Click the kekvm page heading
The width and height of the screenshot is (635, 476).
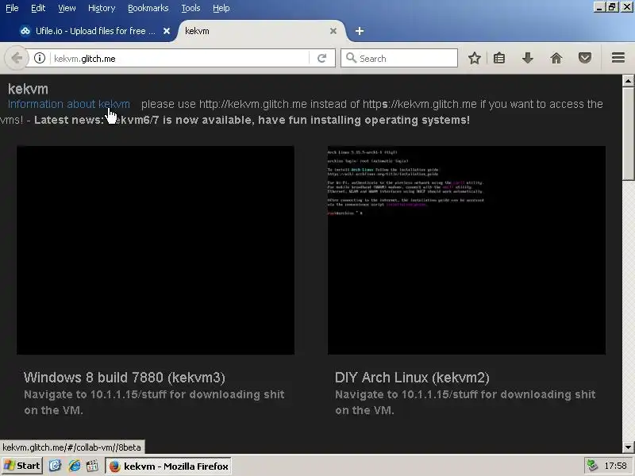click(28, 89)
